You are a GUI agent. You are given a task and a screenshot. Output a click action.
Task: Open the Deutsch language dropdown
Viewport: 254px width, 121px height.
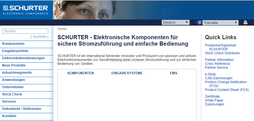175,23
